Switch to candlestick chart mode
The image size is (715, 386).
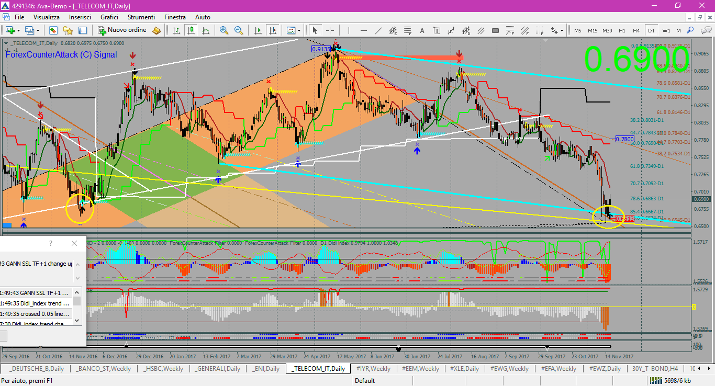click(x=191, y=30)
